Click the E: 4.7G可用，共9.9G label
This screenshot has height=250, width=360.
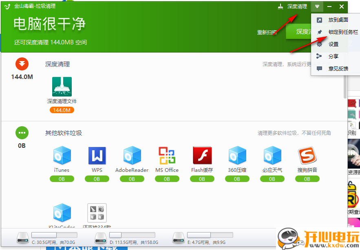[x=207, y=242]
